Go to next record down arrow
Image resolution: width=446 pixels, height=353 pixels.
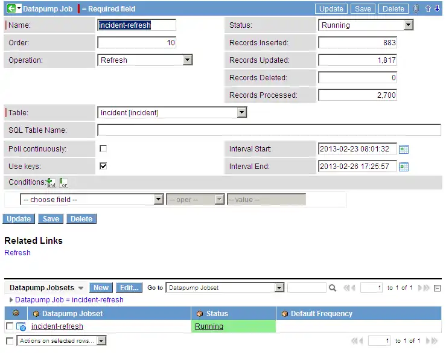tap(437, 9)
